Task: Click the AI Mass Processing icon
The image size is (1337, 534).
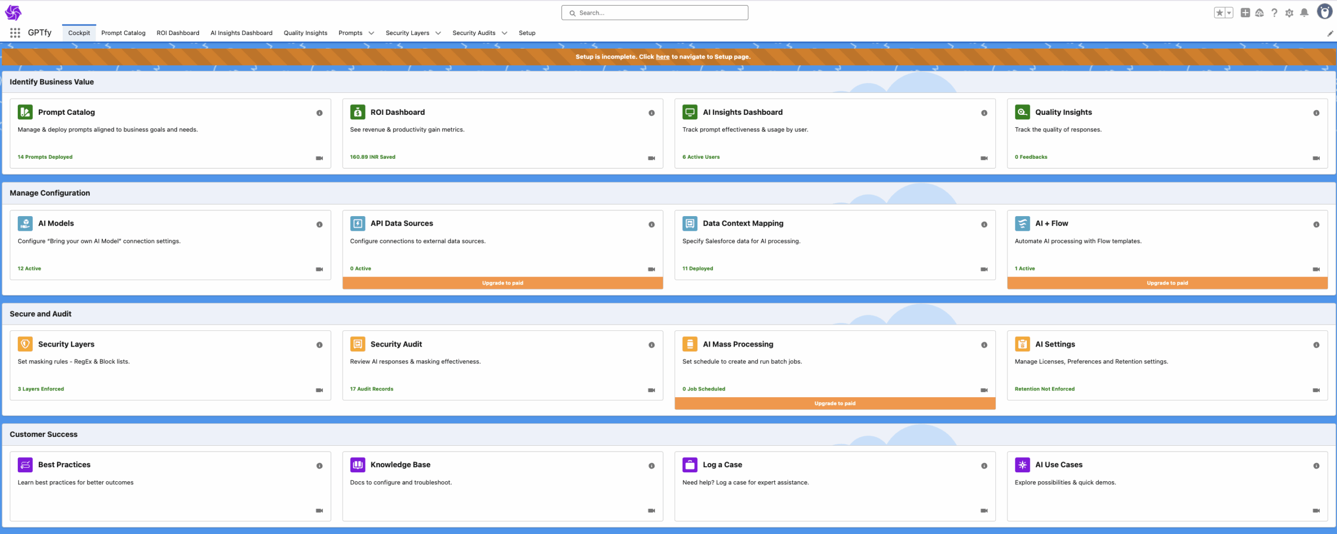Action: point(690,344)
